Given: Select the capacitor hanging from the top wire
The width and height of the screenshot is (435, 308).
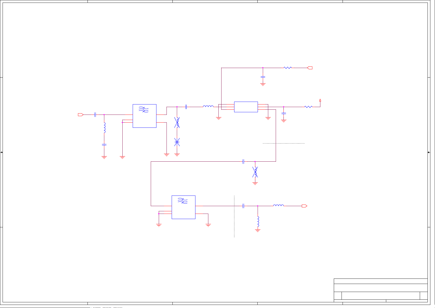Looking at the screenshot, I should pos(263,77).
